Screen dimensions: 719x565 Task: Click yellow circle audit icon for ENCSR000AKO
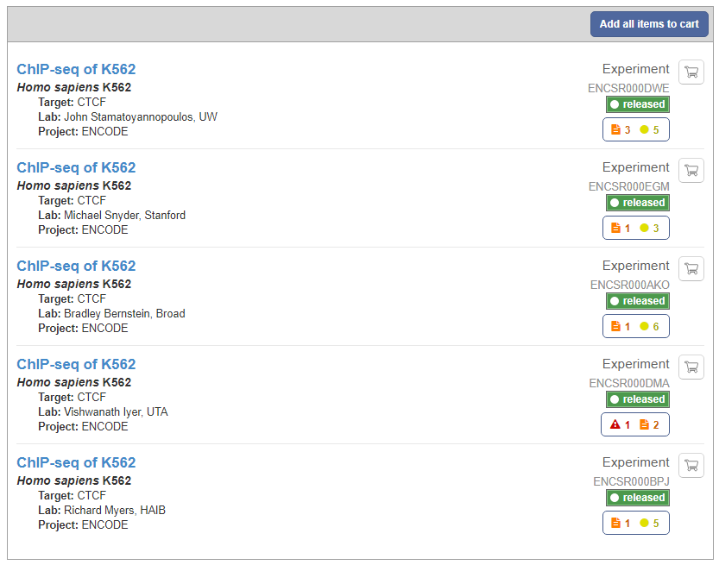pos(644,326)
